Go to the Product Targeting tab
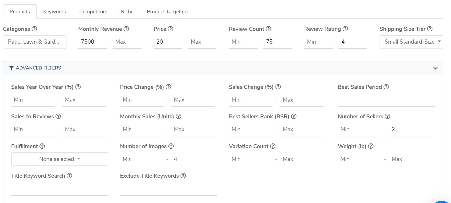Image resolution: width=451 pixels, height=203 pixels. (x=167, y=12)
